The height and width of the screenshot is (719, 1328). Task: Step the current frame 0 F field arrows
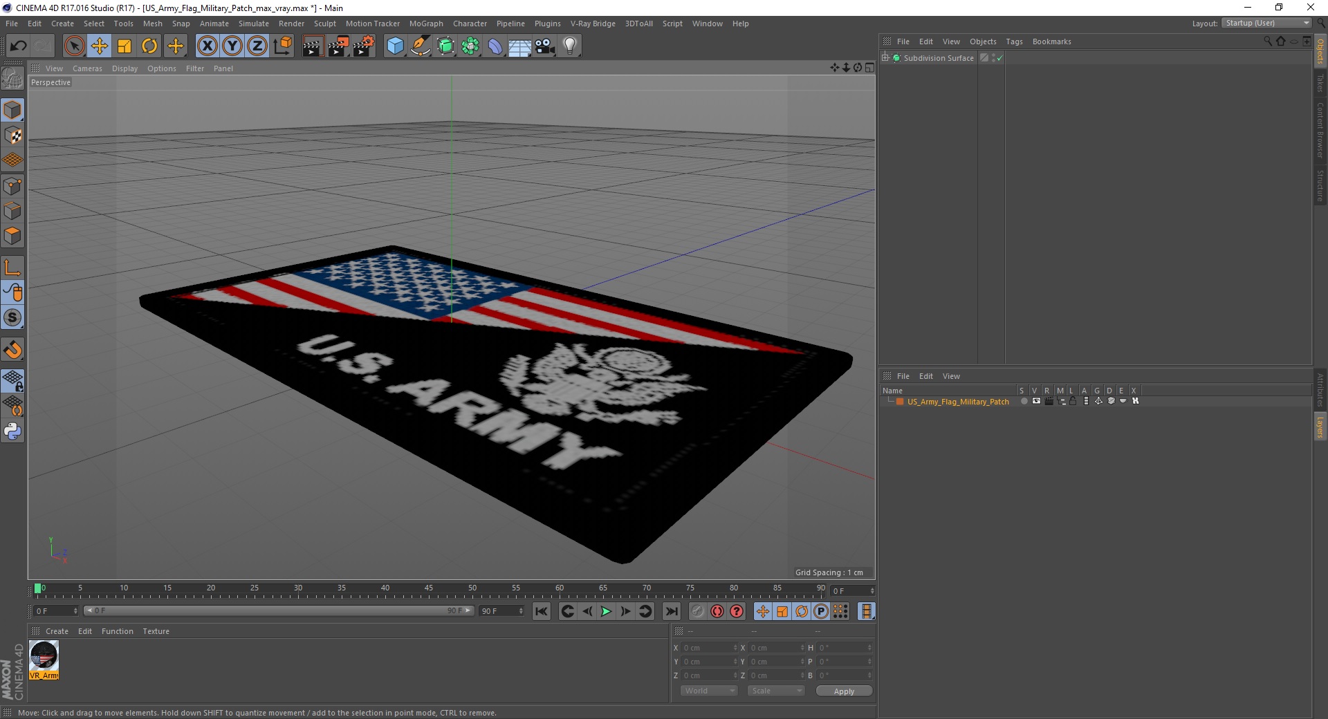[75, 611]
